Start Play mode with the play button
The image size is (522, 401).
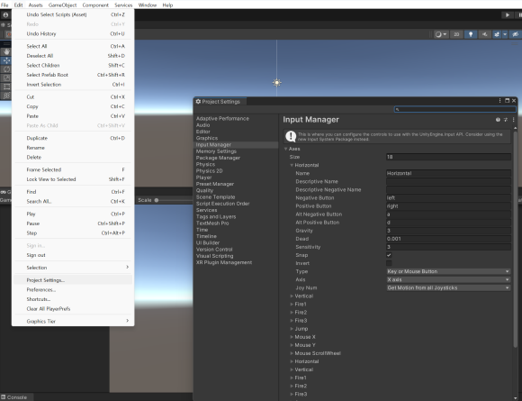(507, 15)
